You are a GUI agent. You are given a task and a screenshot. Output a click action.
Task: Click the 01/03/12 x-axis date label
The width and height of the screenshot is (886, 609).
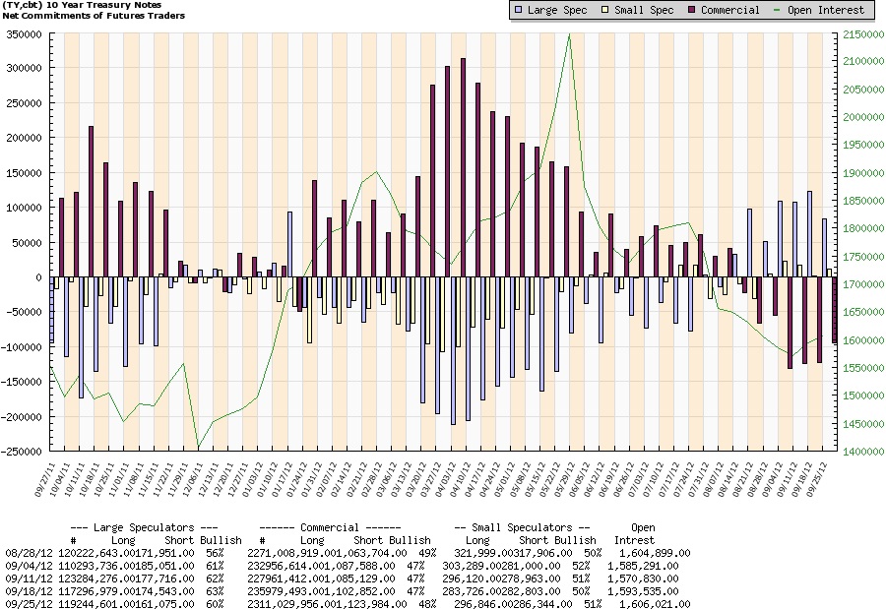pos(253,480)
